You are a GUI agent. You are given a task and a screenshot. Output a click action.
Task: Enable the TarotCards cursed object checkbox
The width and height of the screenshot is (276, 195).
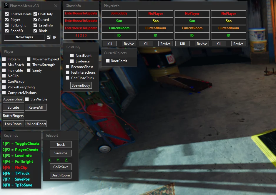pos(108,61)
